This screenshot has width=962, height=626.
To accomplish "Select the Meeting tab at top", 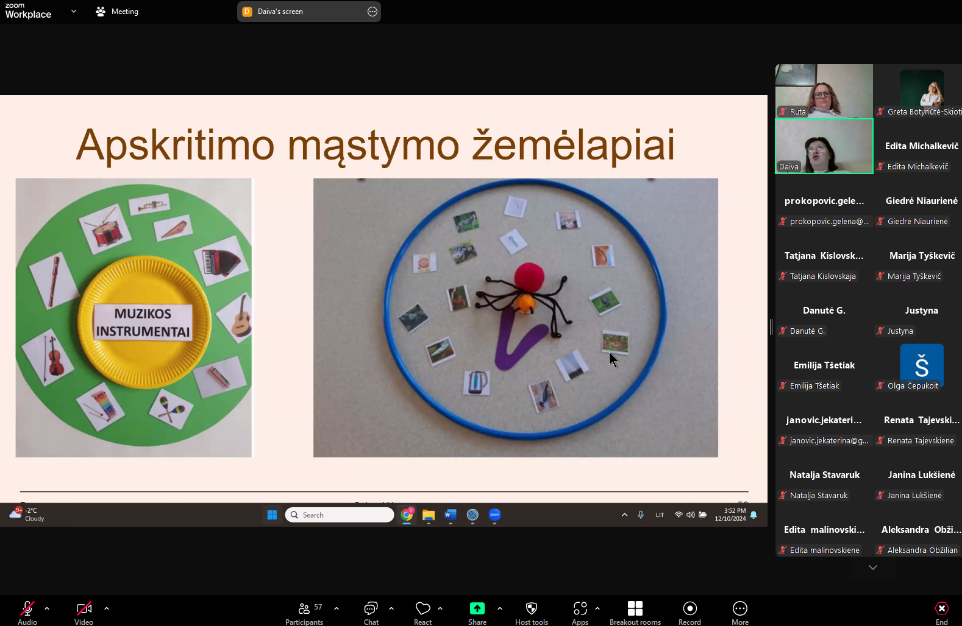I will [x=117, y=12].
